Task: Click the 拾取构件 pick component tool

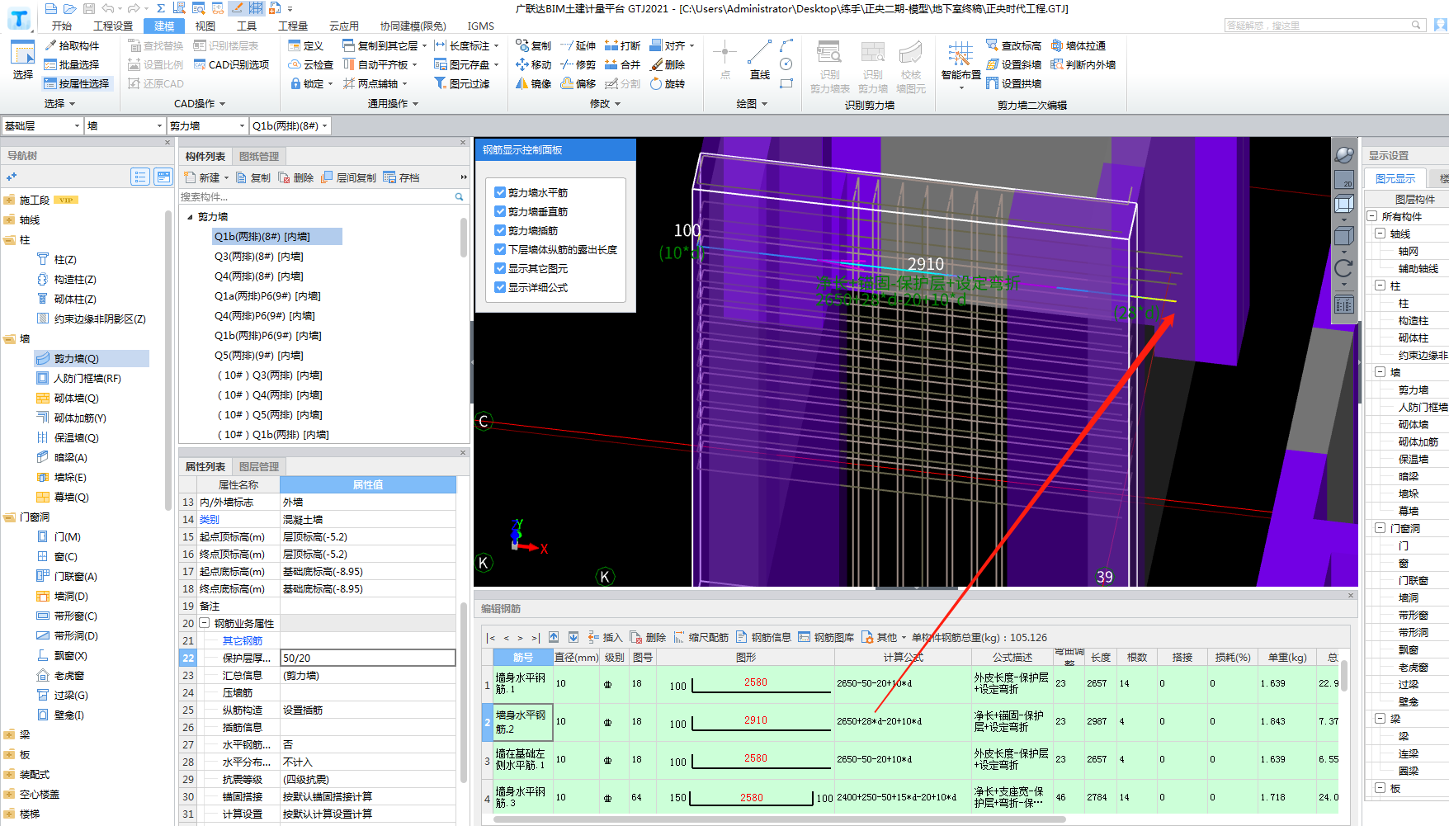Action: (x=72, y=45)
